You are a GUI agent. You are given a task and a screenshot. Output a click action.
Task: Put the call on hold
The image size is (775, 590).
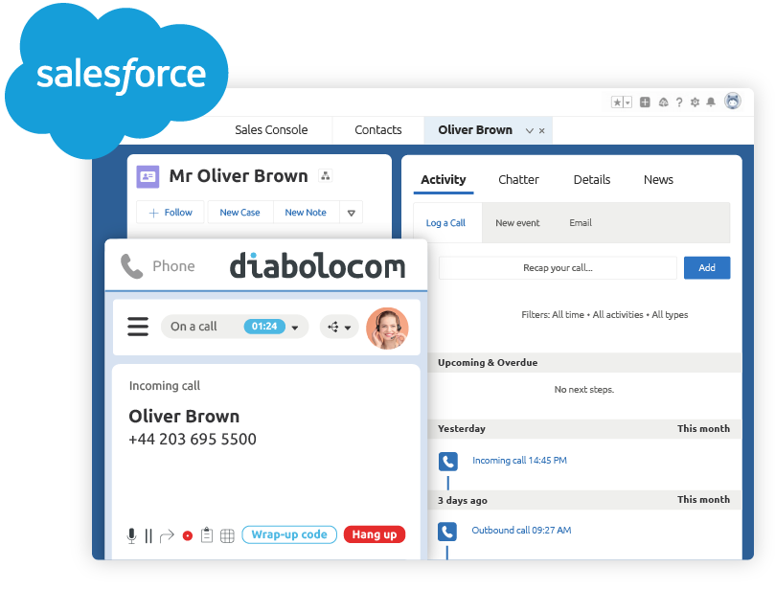point(148,535)
